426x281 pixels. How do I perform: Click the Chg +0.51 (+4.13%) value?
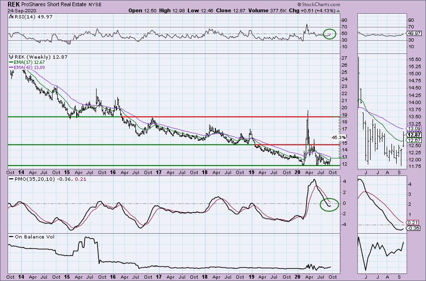click(311, 10)
